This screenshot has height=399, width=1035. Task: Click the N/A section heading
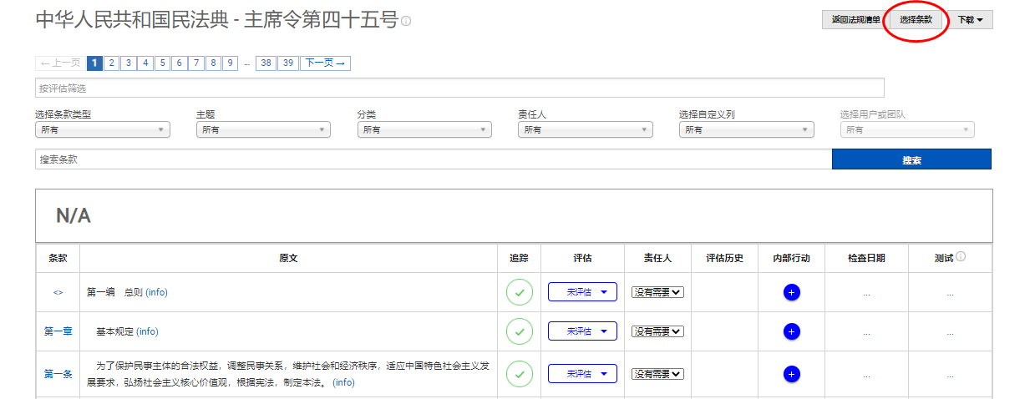coord(74,215)
